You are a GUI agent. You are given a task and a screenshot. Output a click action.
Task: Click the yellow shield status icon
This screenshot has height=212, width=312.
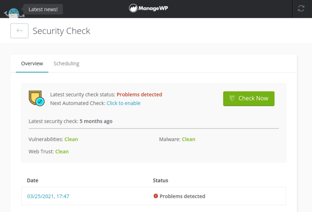point(36,98)
